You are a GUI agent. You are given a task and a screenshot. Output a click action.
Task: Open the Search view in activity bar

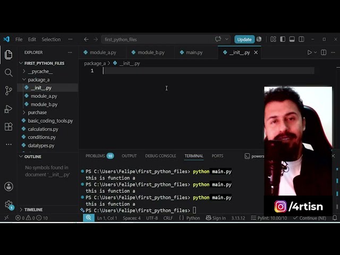click(x=8, y=73)
